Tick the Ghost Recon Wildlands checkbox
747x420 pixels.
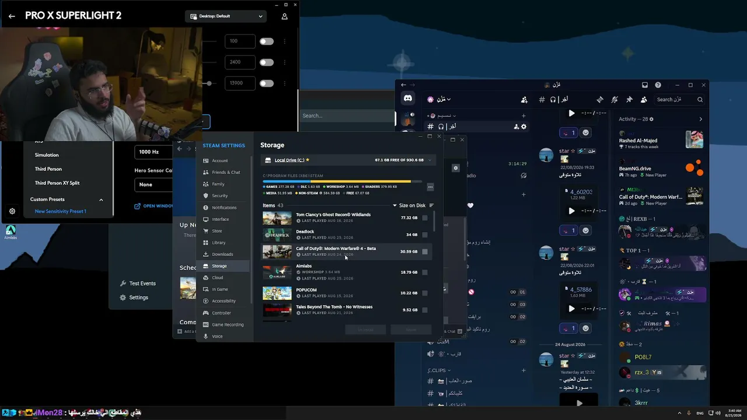pyautogui.click(x=425, y=218)
